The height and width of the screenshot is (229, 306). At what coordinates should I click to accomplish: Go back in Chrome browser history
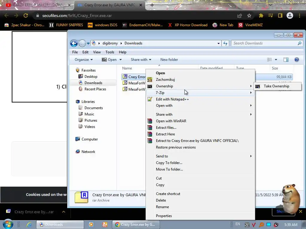(x=7, y=16)
